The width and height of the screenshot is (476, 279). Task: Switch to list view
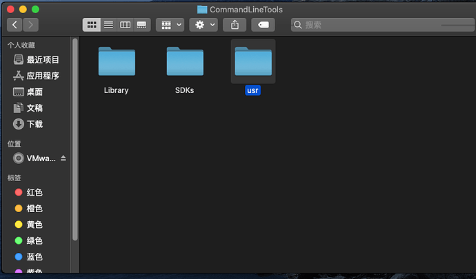tap(109, 25)
